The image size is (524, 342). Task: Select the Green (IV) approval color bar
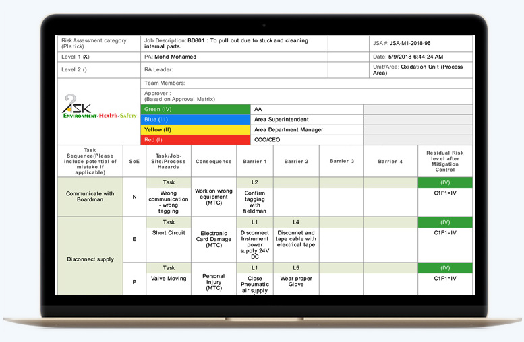point(196,109)
